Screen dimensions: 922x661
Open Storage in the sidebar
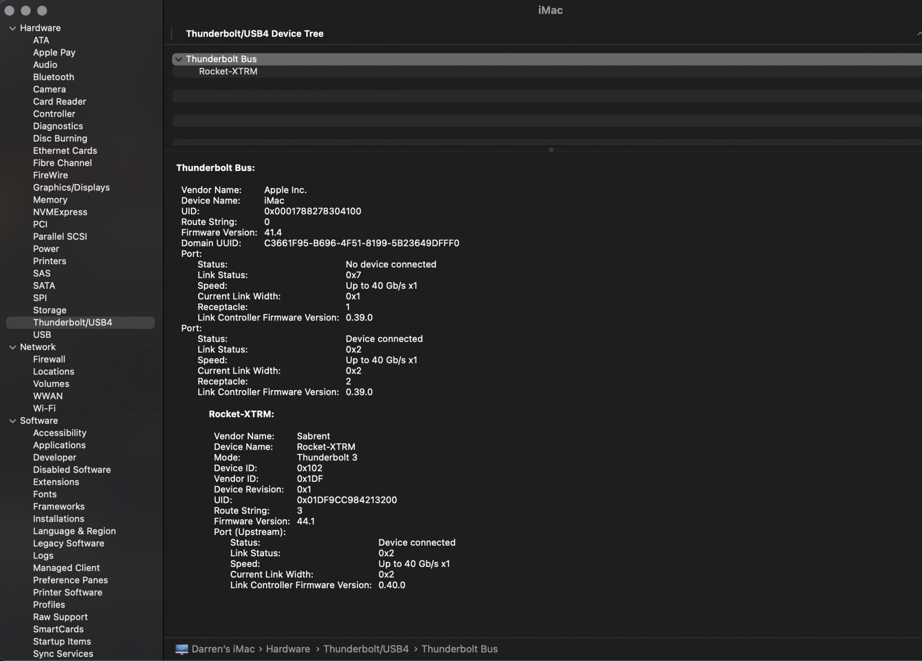[x=49, y=310]
